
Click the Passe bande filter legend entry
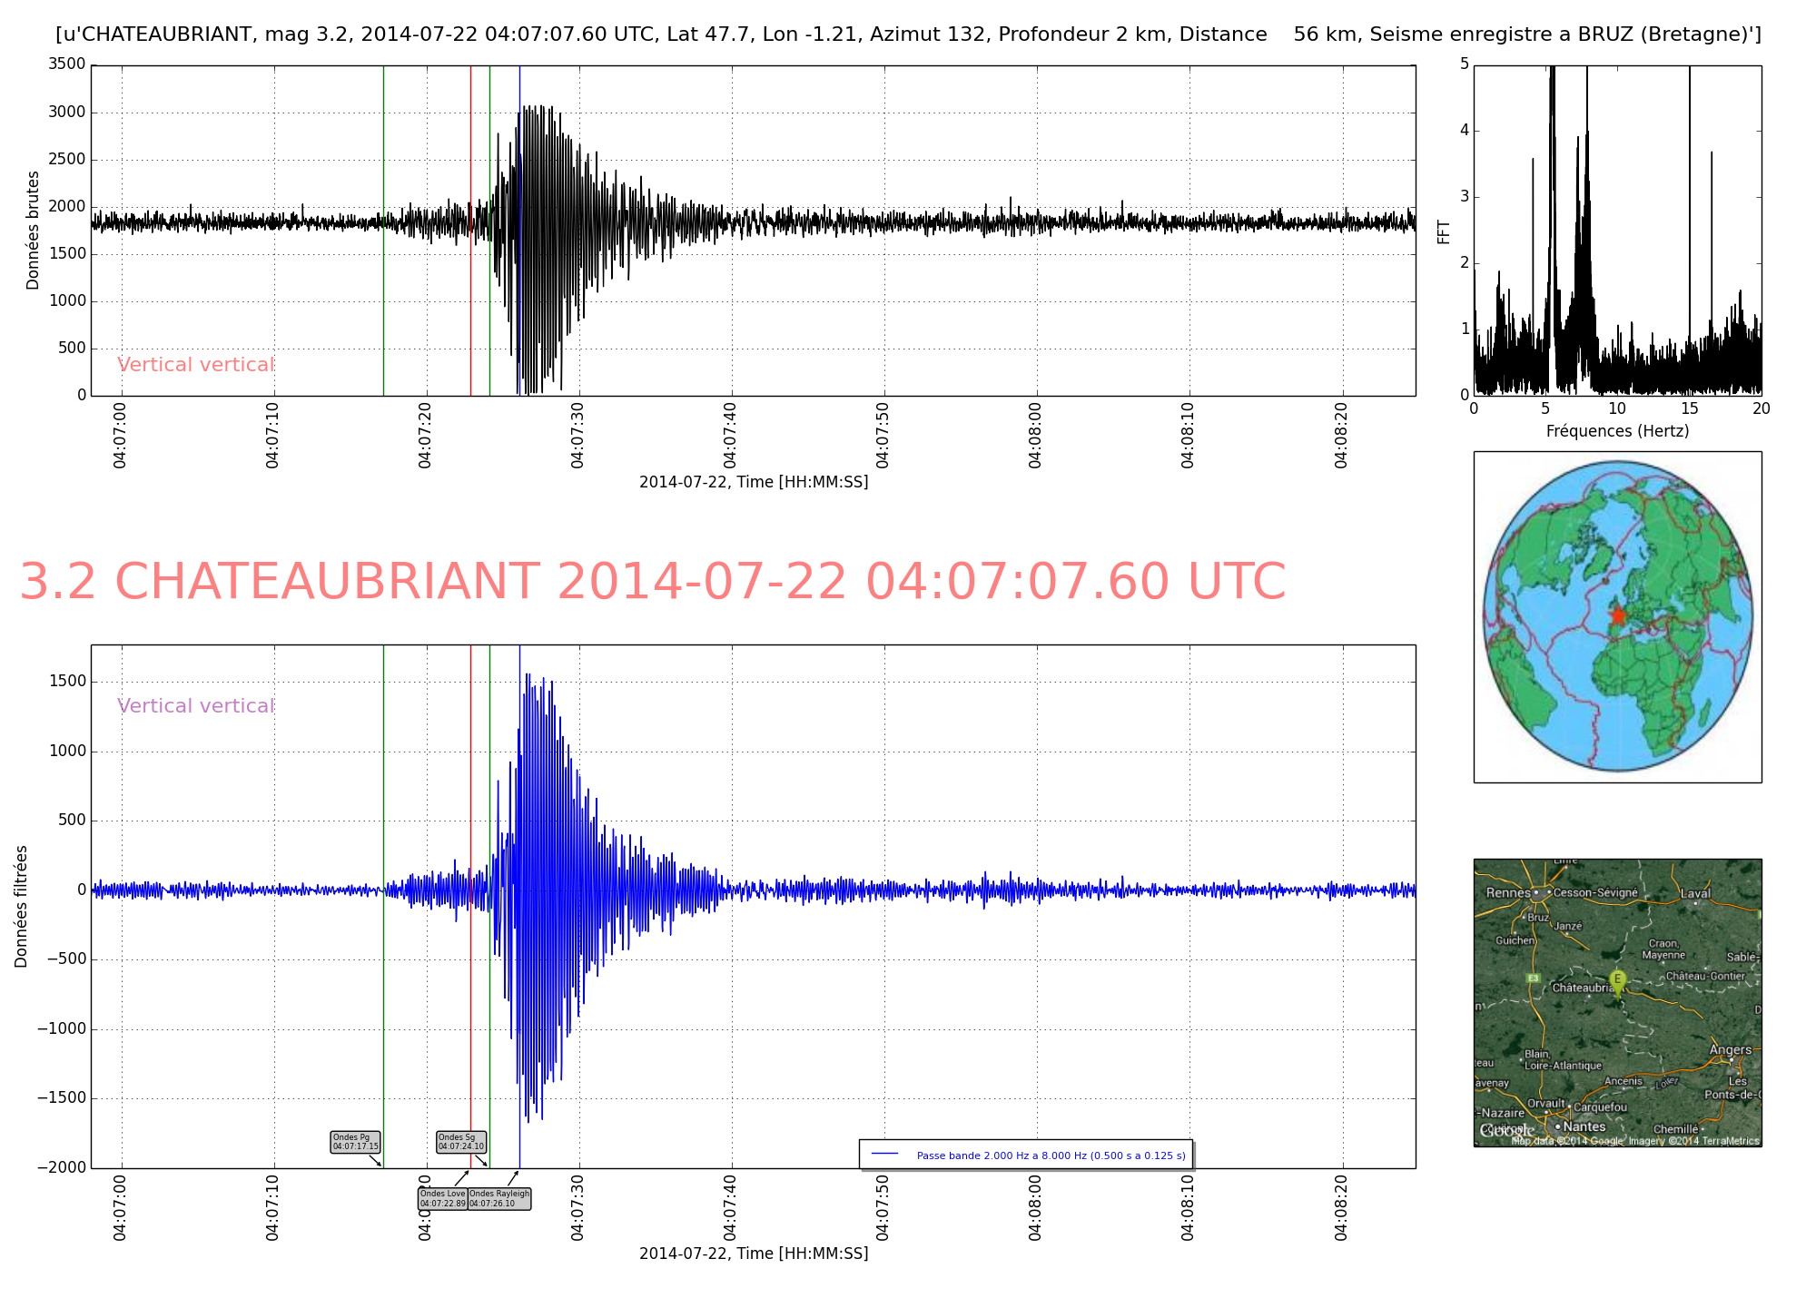tap(1051, 1155)
